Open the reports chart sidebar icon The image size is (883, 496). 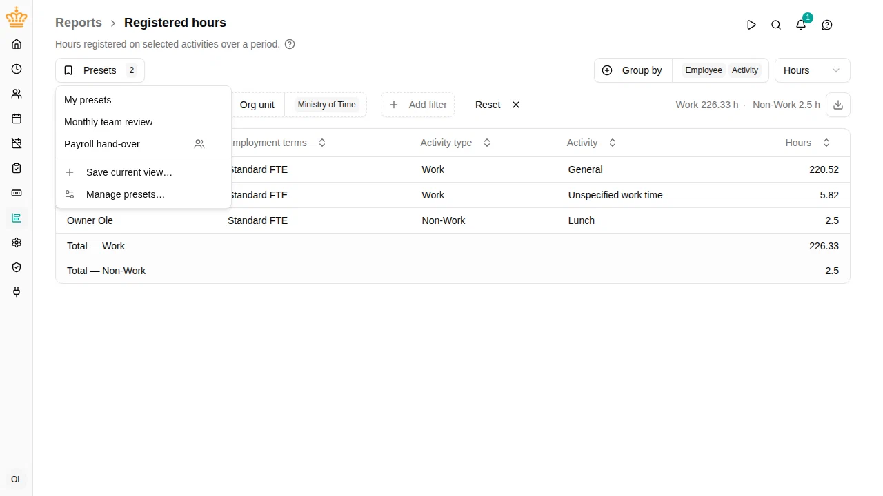(x=17, y=218)
